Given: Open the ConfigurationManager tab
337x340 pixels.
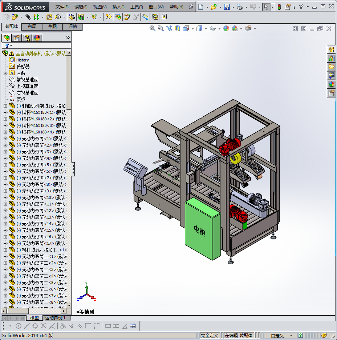Looking at the screenshot, I should click(27, 38).
